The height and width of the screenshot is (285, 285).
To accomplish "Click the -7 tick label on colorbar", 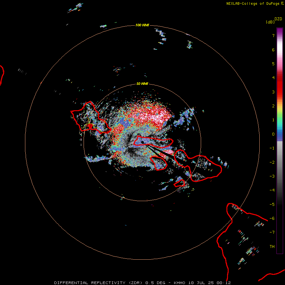I will pos(272,232).
